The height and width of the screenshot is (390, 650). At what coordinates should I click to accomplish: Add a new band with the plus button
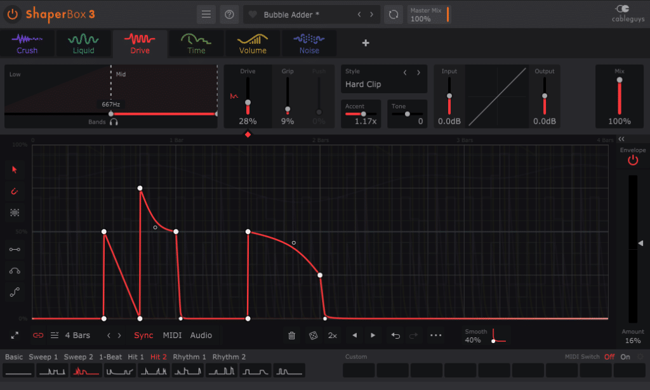(365, 43)
